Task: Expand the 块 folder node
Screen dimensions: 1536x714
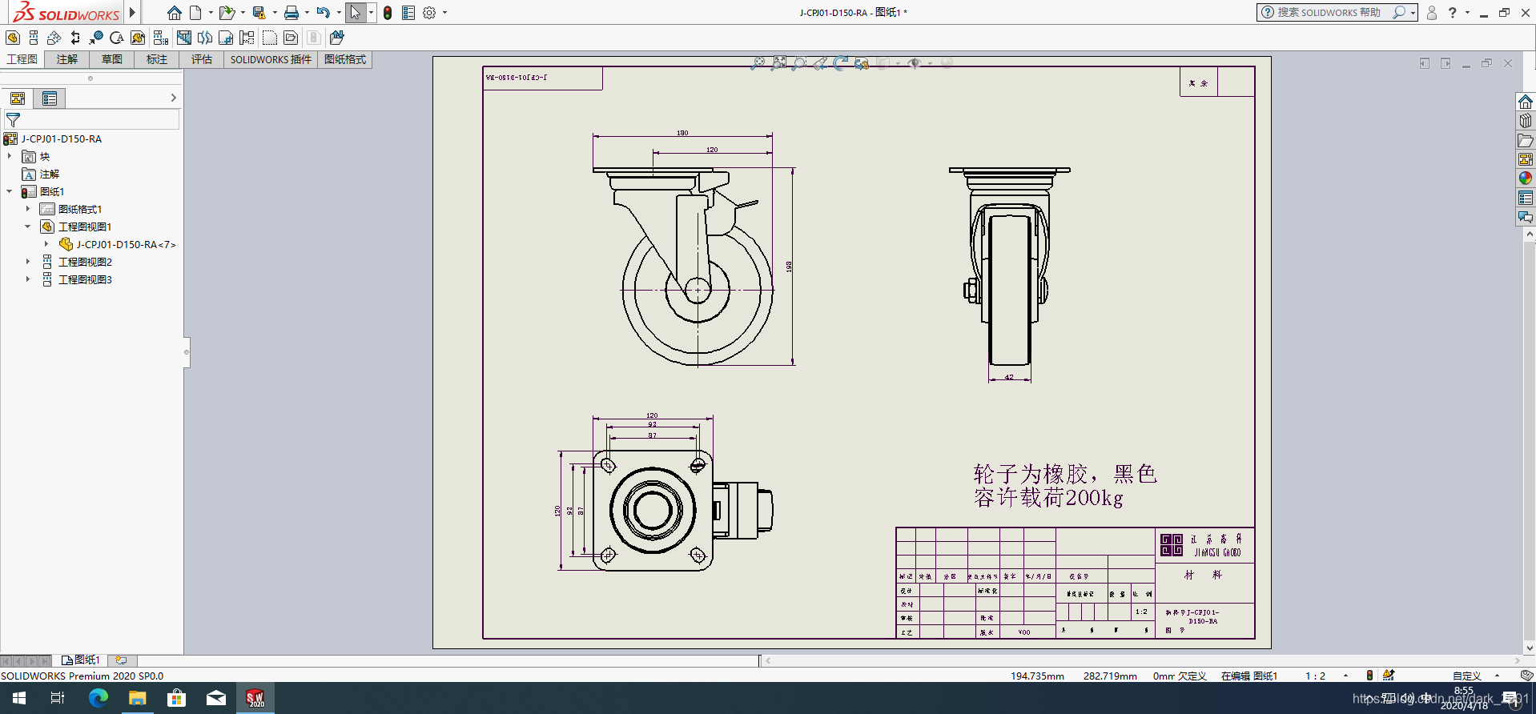Action: point(10,156)
